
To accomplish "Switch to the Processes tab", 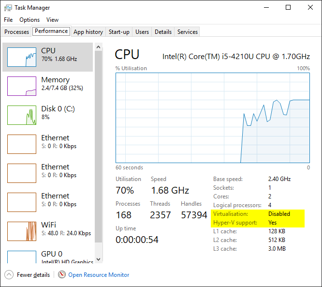I will coord(17,32).
